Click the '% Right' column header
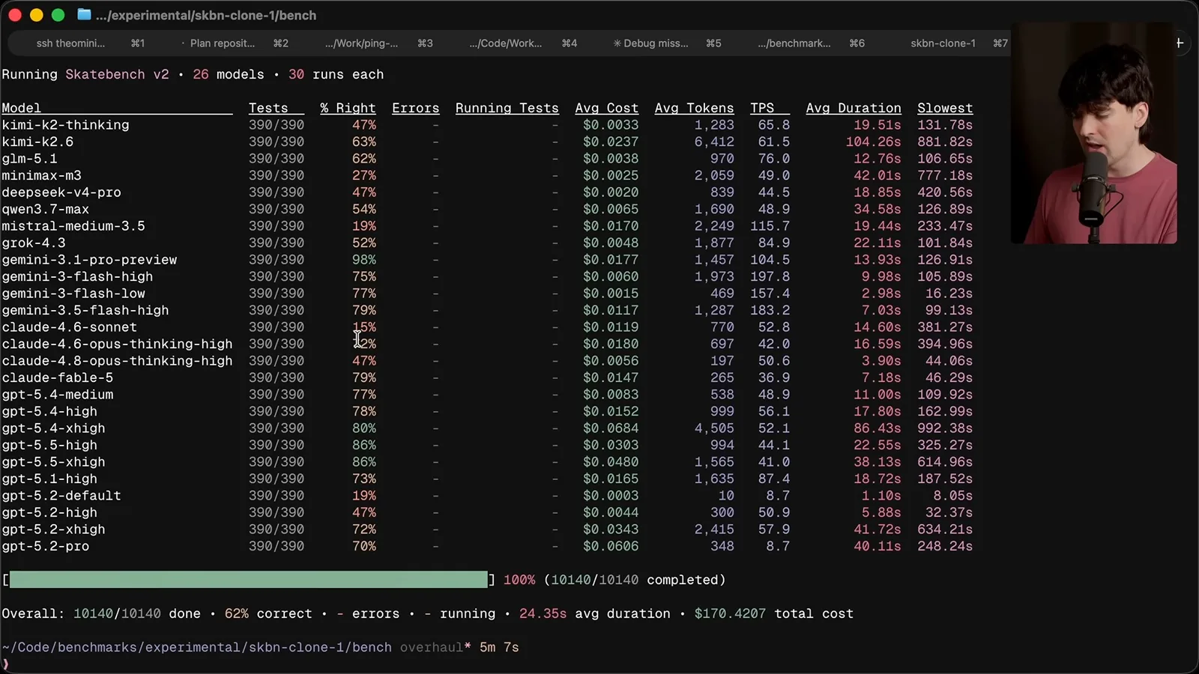The width and height of the screenshot is (1199, 674). (x=348, y=108)
